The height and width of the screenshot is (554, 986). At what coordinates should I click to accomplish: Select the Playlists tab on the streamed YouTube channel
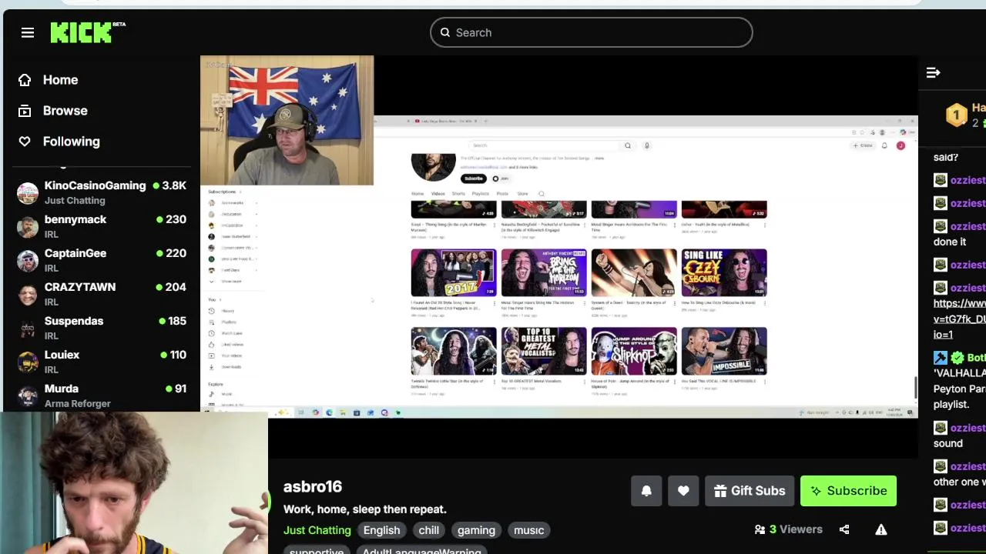(x=481, y=194)
